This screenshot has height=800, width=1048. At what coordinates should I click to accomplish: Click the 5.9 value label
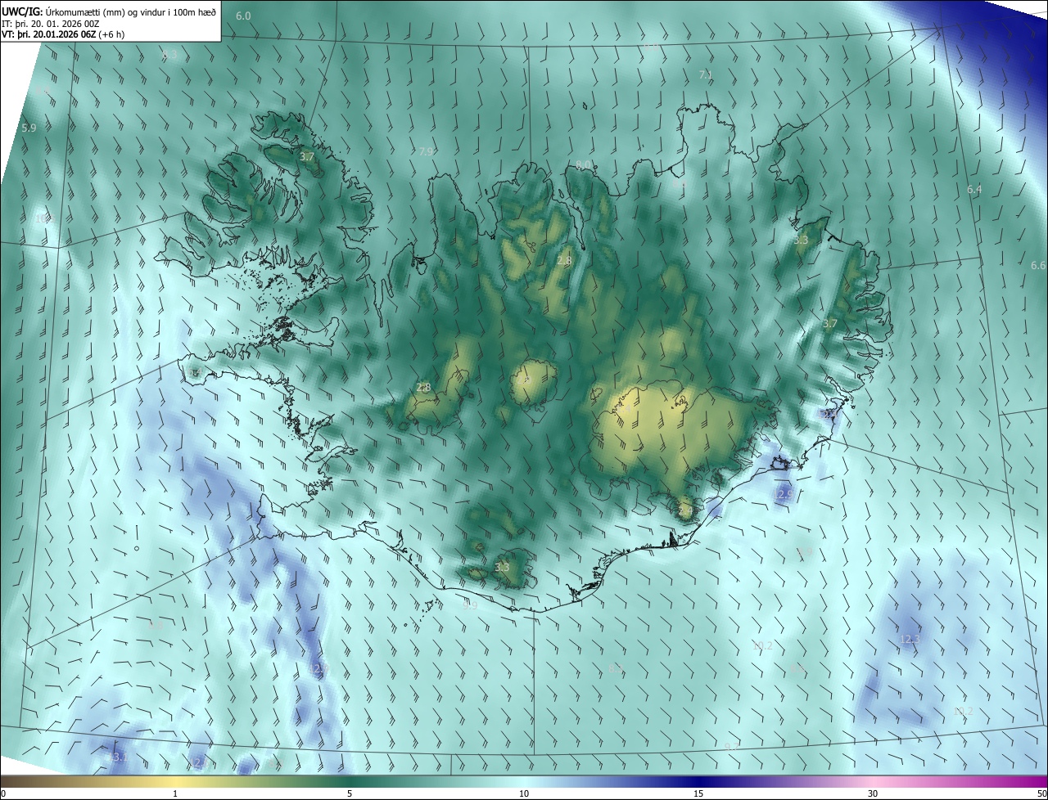click(29, 128)
